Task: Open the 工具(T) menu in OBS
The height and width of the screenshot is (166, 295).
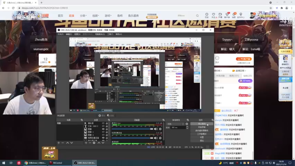Action: pos(110,34)
